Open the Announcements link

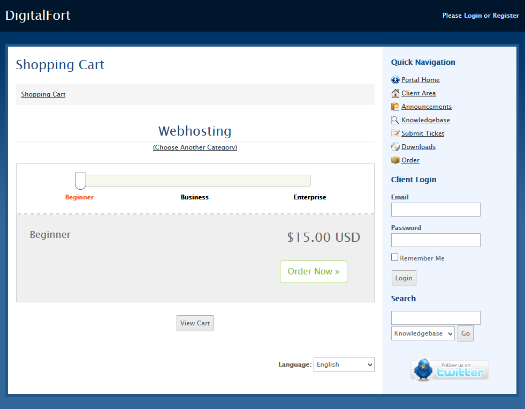pos(427,107)
